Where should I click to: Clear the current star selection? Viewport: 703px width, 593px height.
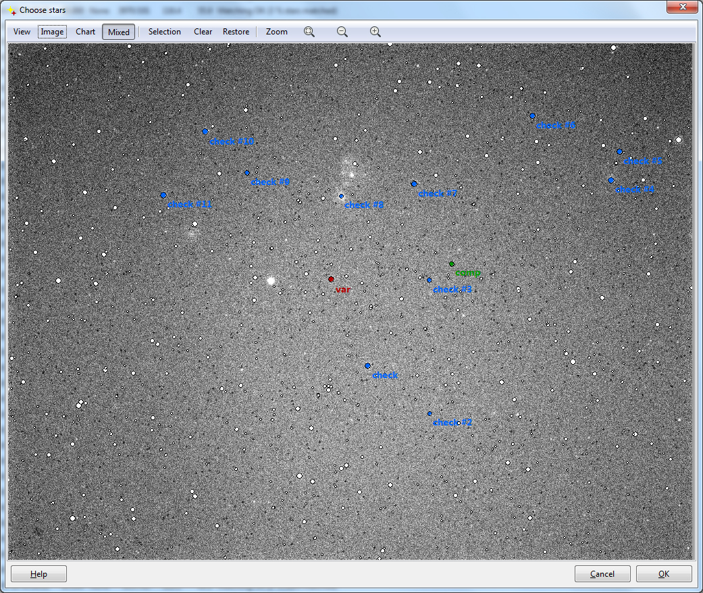tap(203, 32)
